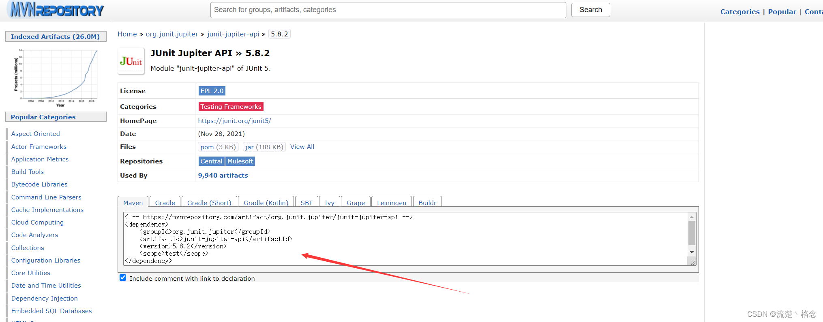Open Bytecode Libraries category
Image resolution: width=823 pixels, height=322 pixels.
point(39,184)
